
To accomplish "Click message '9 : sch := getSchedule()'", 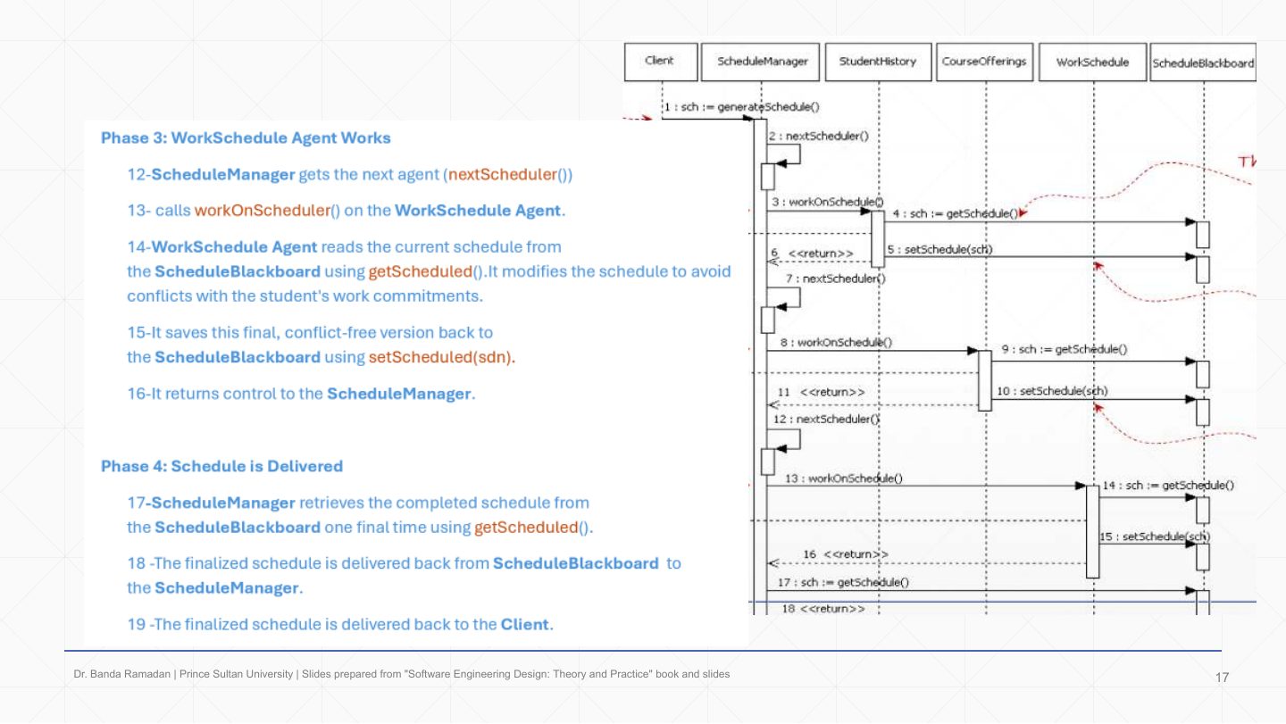I will [1065, 350].
